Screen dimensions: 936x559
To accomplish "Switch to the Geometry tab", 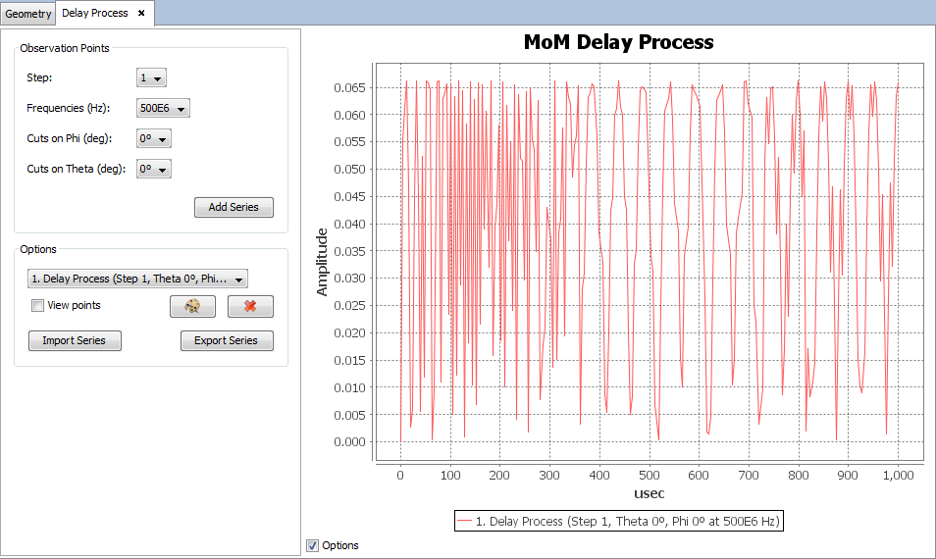I will [27, 14].
